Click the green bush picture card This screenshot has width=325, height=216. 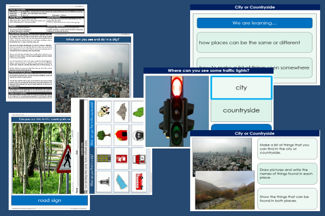[138, 112]
